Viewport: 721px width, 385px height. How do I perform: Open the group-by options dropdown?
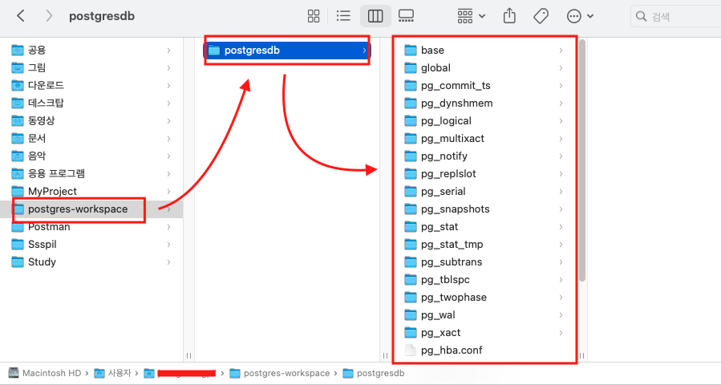click(x=472, y=16)
